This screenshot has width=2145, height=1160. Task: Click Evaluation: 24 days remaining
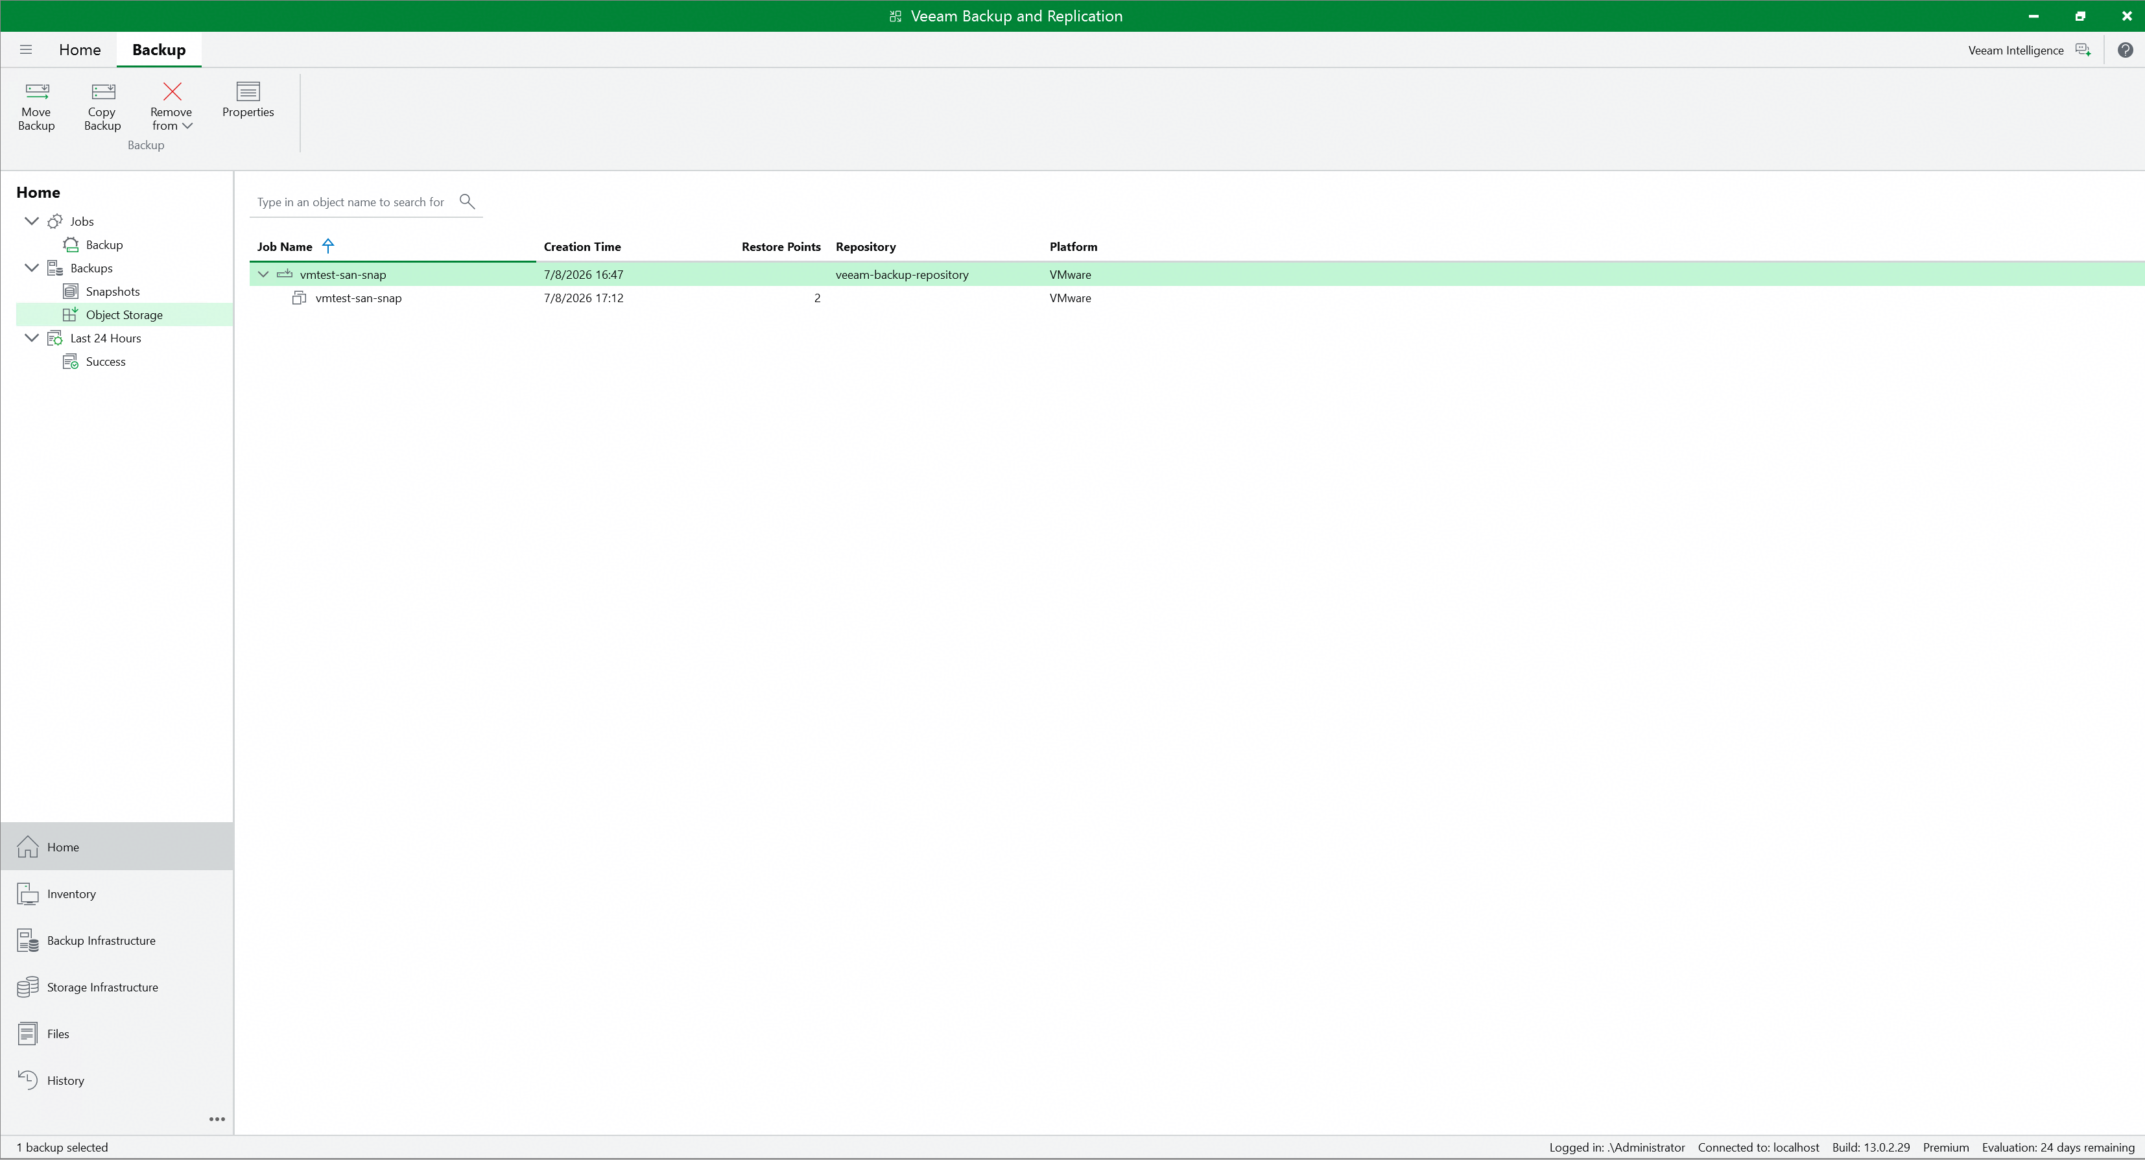point(2057,1146)
